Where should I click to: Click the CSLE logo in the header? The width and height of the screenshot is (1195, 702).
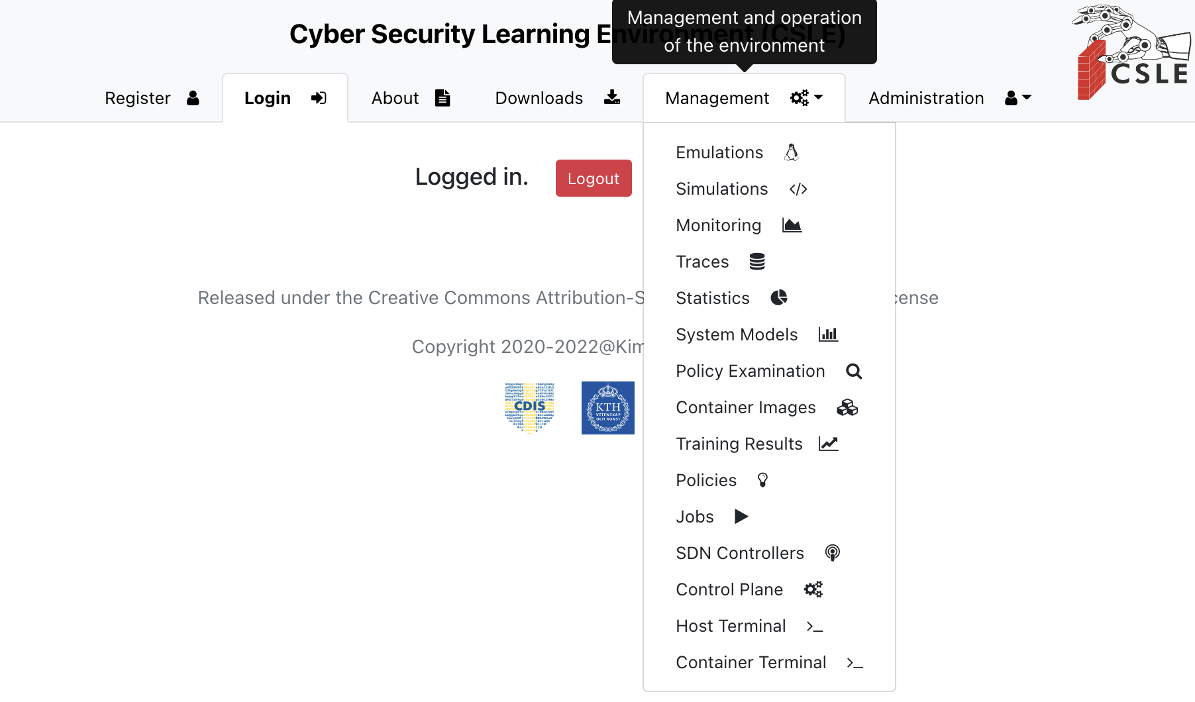tap(1133, 53)
